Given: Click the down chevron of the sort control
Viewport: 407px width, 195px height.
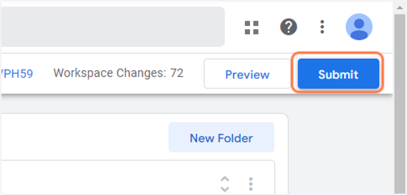Looking at the screenshot, I should (x=225, y=189).
